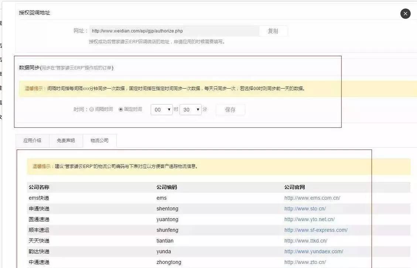
Task: Select the 物流公司 tab
Action: [100, 141]
